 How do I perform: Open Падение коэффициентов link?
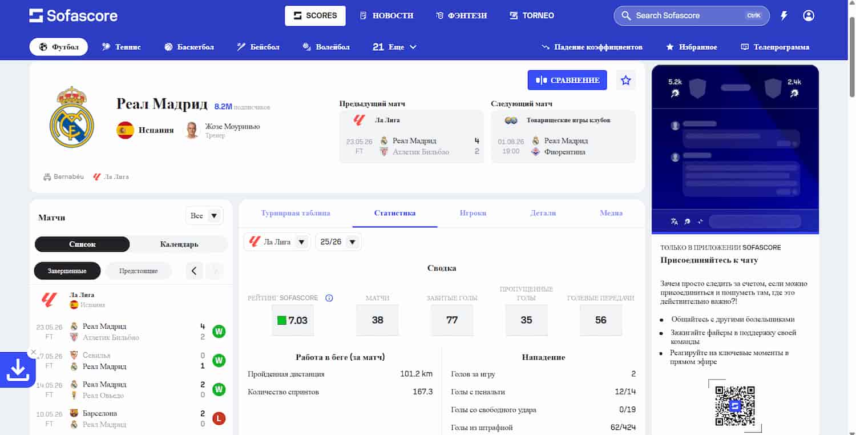[592, 47]
